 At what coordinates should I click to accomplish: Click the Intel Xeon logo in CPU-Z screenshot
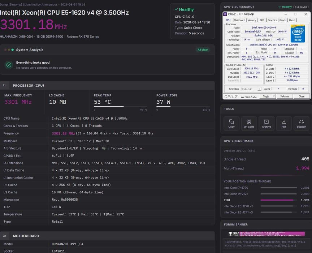tap(298, 33)
